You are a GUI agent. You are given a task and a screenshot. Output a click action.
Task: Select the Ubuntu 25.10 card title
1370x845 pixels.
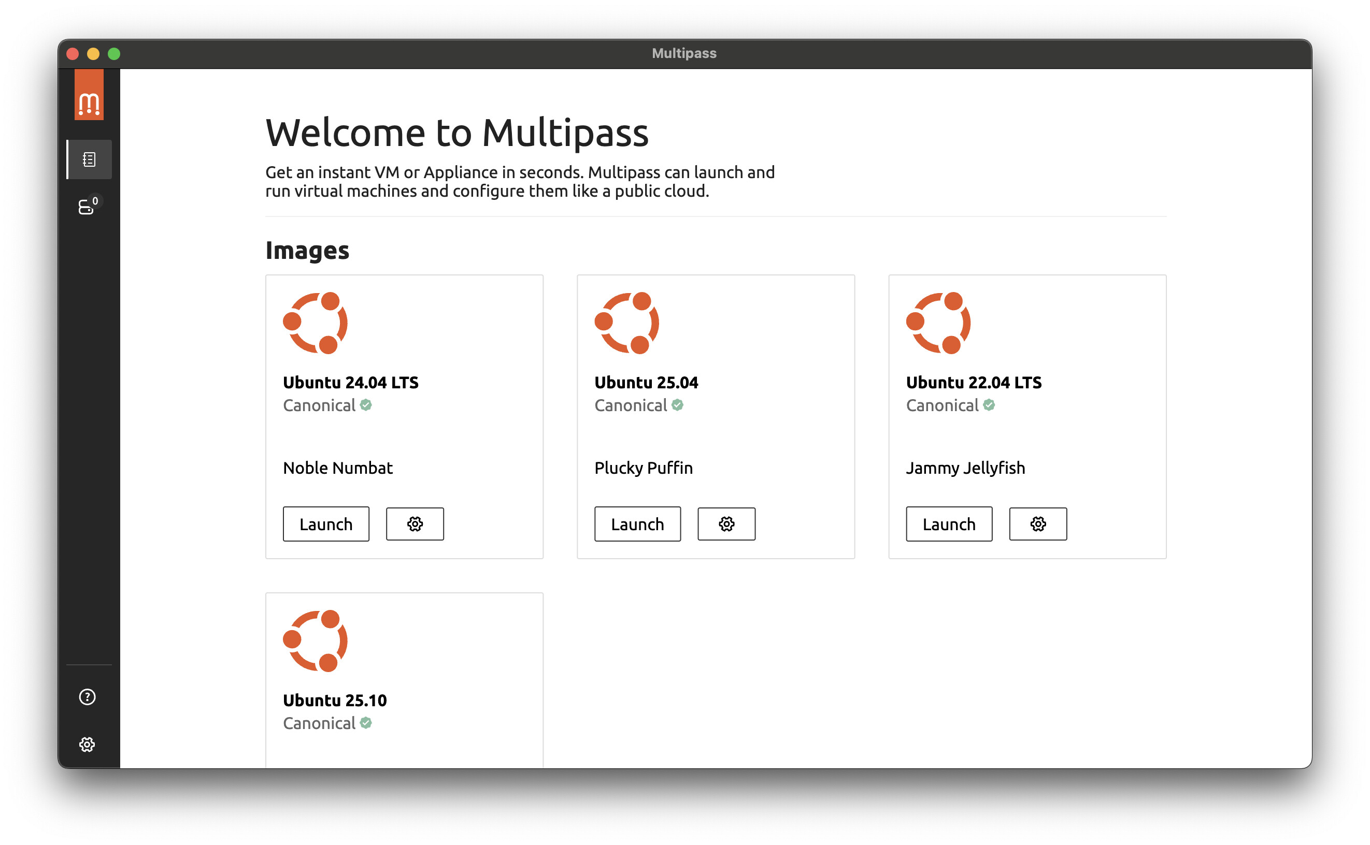pyautogui.click(x=334, y=700)
